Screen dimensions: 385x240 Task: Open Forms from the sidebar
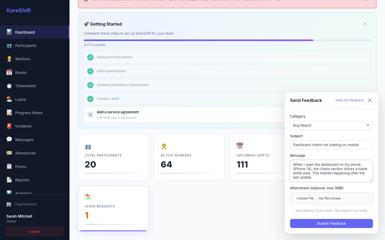click(x=35, y=166)
